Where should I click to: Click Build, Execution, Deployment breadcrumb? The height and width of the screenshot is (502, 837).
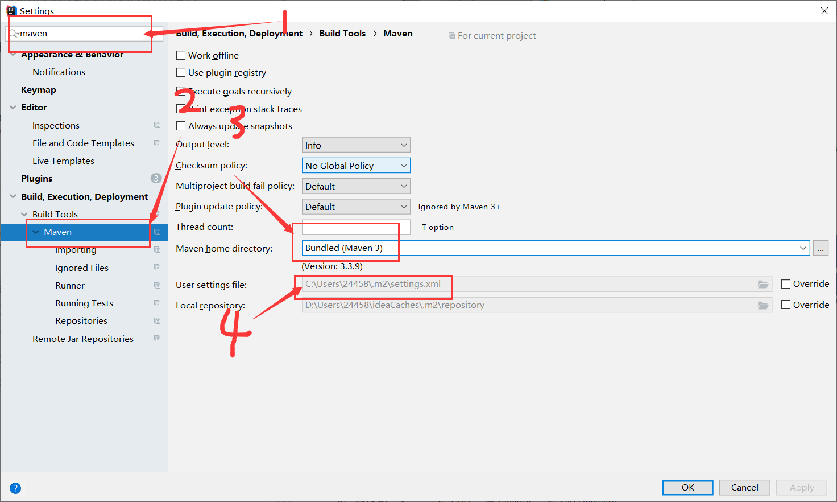pos(239,33)
